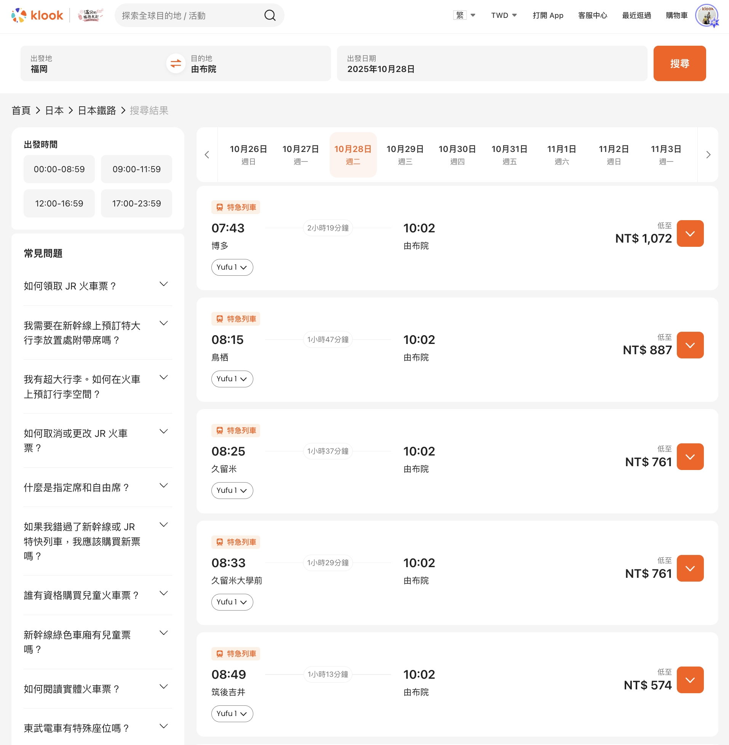
Task: Open the Yufu 1 dropdown on the 07:43 train
Action: point(232,267)
